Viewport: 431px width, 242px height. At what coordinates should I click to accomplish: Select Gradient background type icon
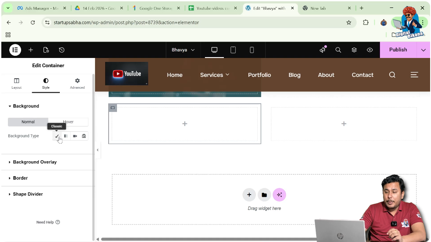66,136
